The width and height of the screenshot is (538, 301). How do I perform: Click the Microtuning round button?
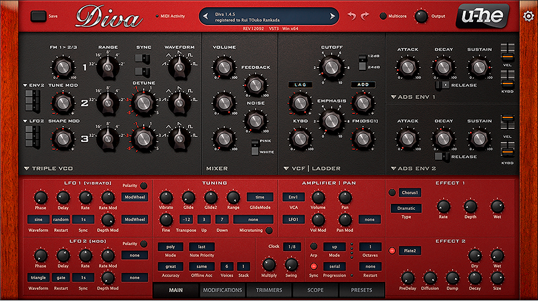tap(269, 231)
